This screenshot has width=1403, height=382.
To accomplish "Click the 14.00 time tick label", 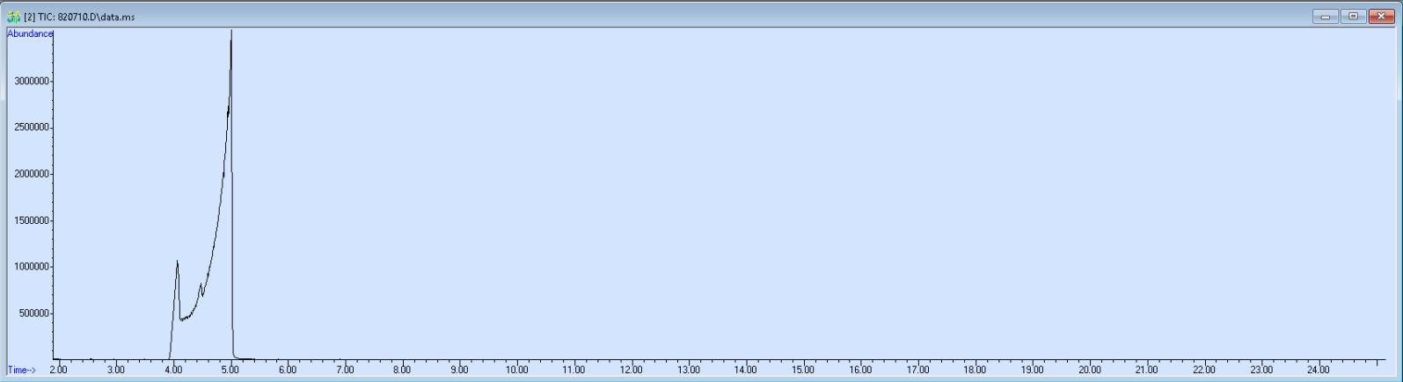I will coord(746,370).
